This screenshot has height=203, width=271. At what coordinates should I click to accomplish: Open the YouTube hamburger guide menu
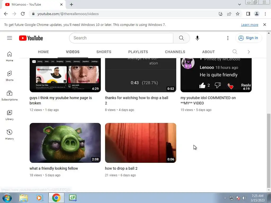(10, 38)
